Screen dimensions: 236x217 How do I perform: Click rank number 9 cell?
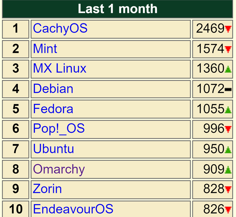pos(16,190)
